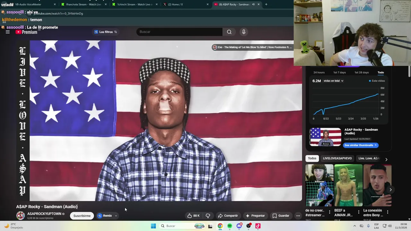Click the search magnifier button
Viewport: 411px width, 231px height.
(229, 32)
